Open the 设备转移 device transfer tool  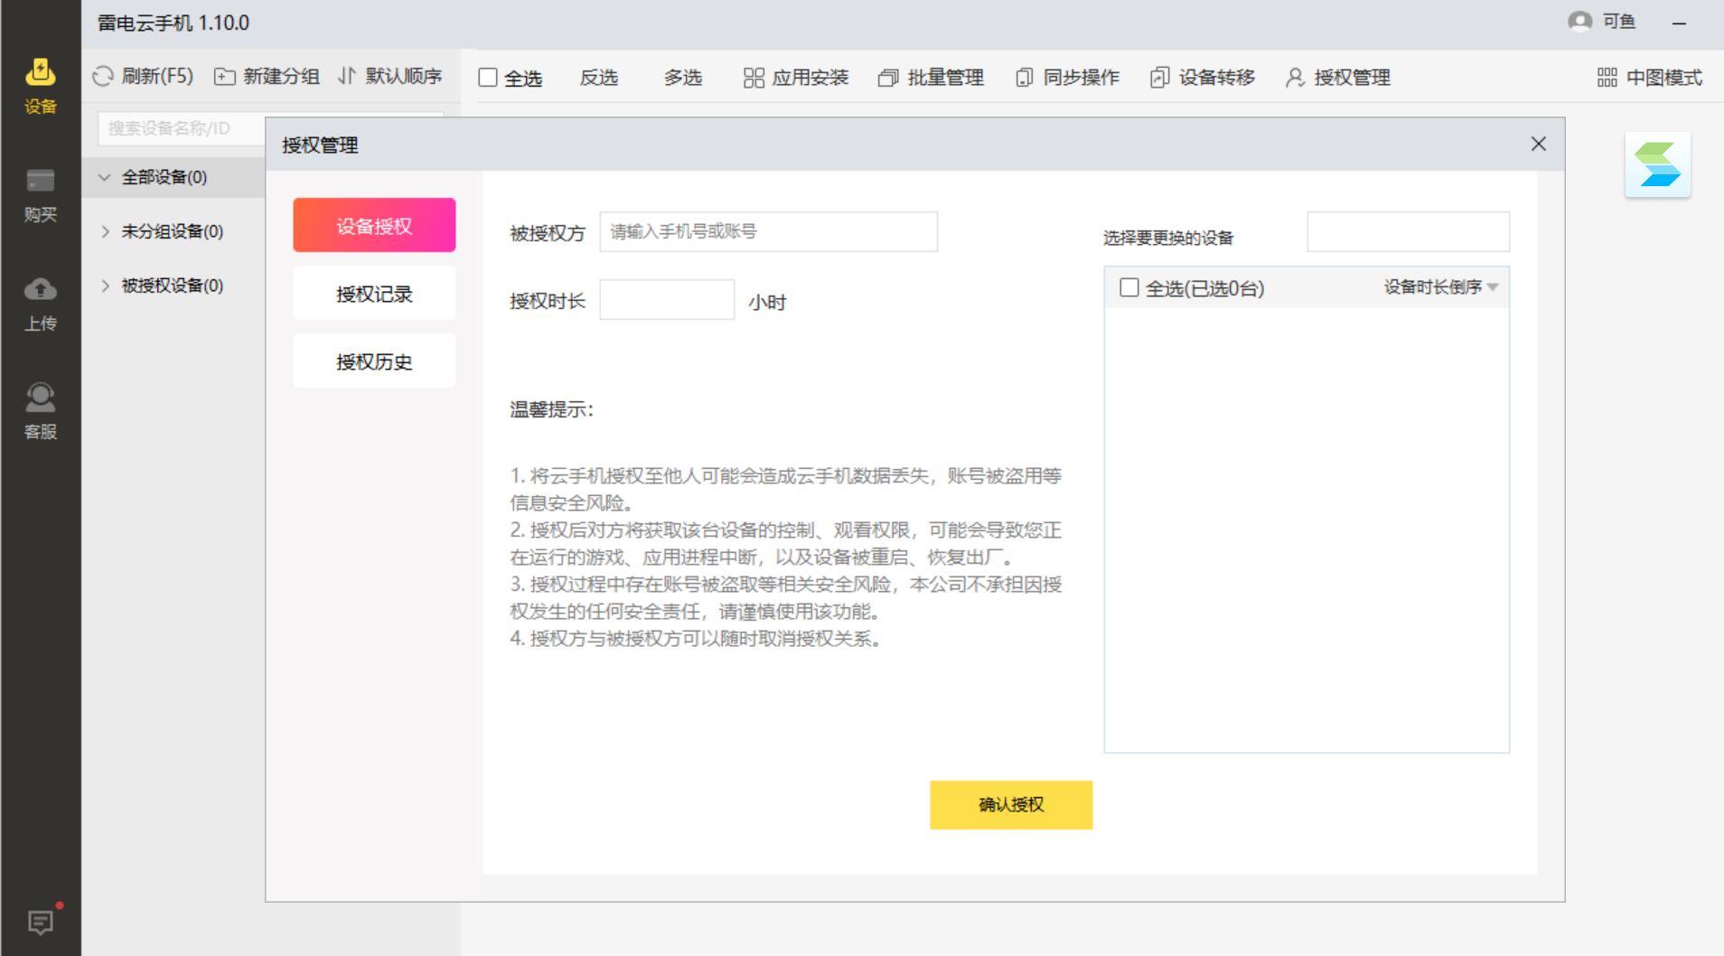pos(1201,78)
